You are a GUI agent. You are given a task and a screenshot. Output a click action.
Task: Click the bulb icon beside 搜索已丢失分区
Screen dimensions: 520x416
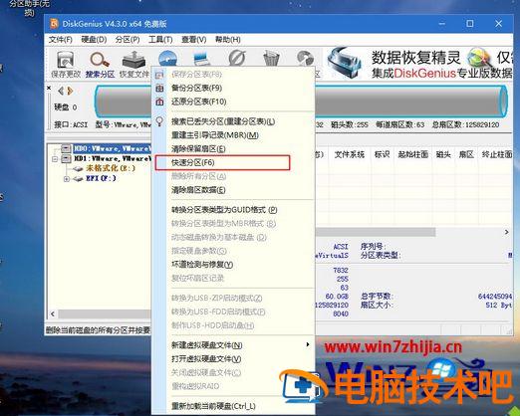point(159,121)
